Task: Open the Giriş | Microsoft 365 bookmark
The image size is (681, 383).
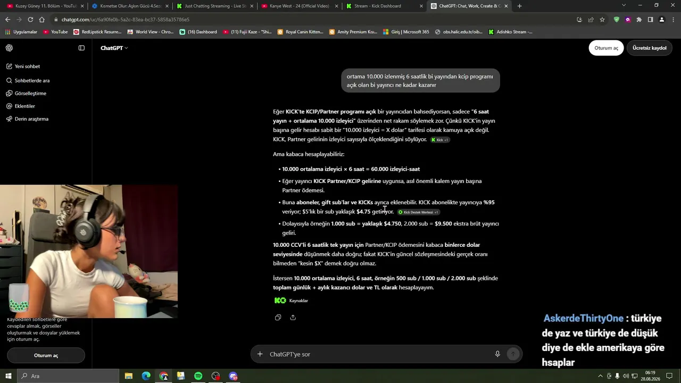Action: click(406, 32)
